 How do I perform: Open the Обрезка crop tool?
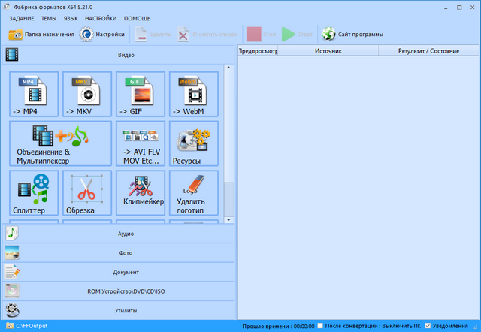87,193
